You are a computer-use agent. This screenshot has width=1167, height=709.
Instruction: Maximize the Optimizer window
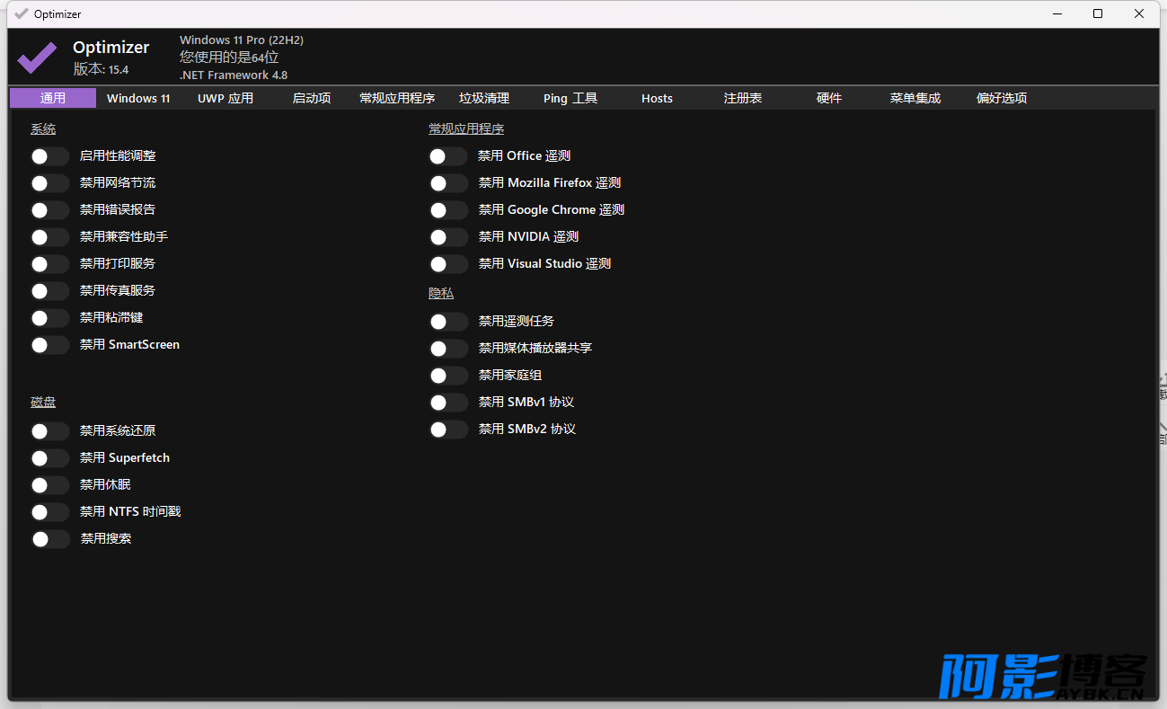point(1098,13)
